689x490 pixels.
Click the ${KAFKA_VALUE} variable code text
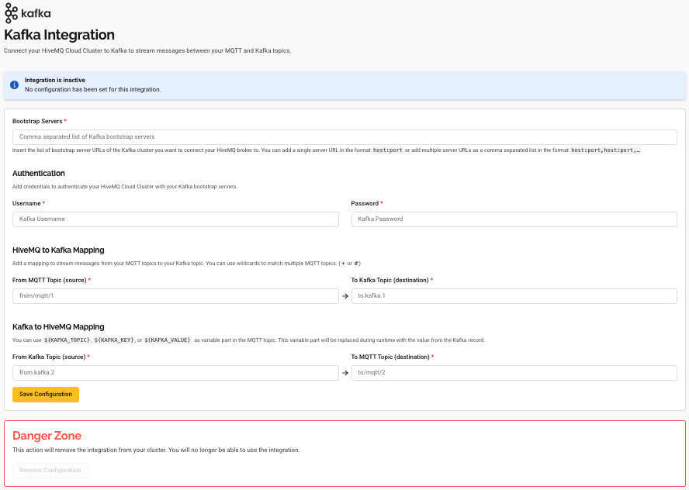click(167, 340)
